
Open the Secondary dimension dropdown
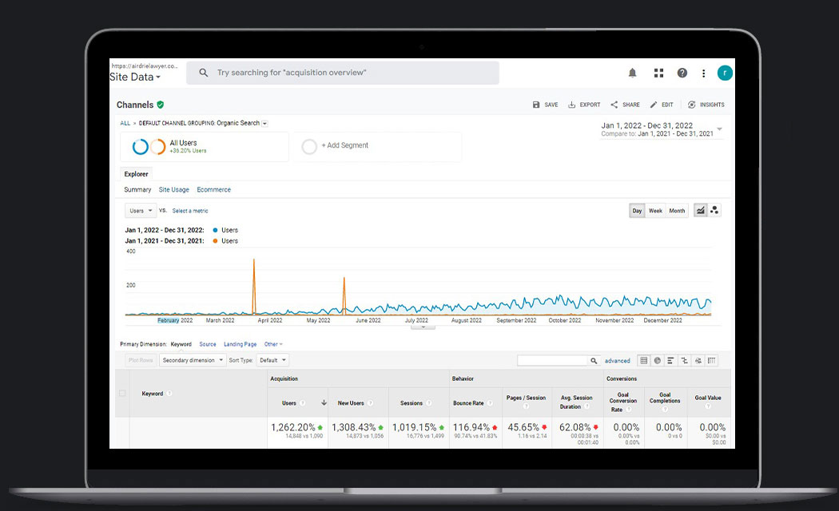193,360
